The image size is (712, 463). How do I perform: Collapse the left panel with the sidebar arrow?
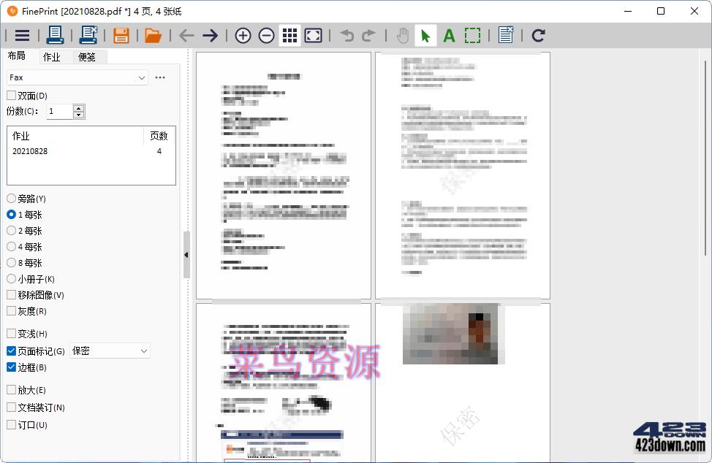[186, 255]
